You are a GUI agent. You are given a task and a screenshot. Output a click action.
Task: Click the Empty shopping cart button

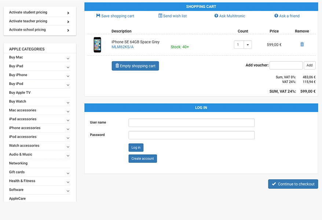135,66
